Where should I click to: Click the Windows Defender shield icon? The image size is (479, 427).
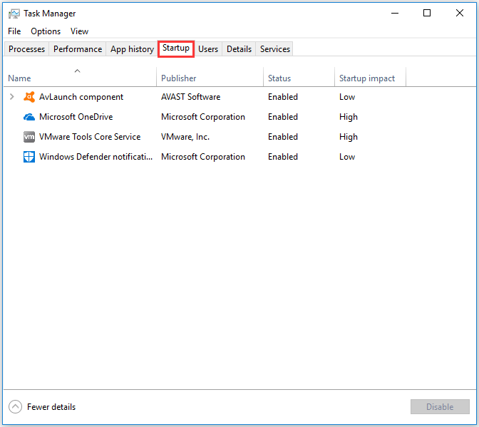pyautogui.click(x=29, y=157)
